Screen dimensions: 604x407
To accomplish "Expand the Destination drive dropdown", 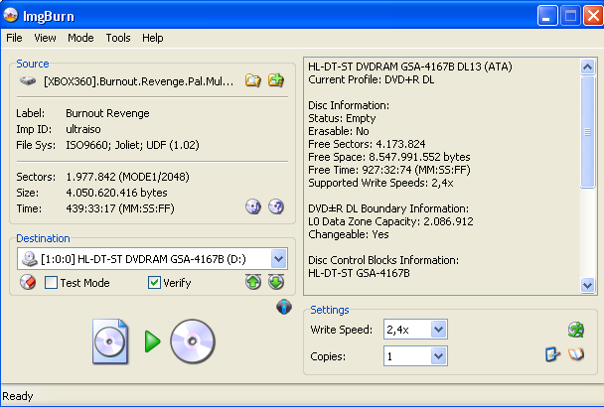I will (x=278, y=259).
